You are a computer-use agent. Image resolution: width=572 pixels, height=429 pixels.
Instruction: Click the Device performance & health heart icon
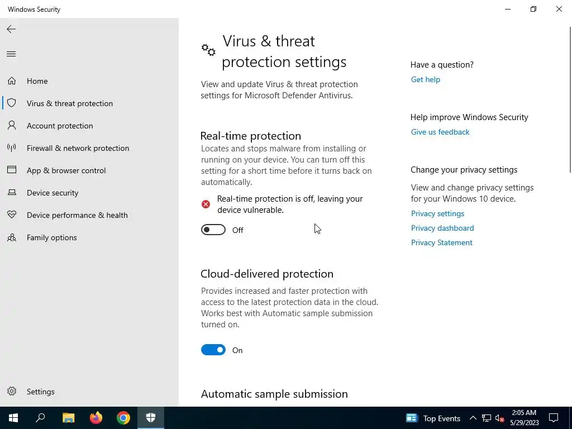(12, 214)
